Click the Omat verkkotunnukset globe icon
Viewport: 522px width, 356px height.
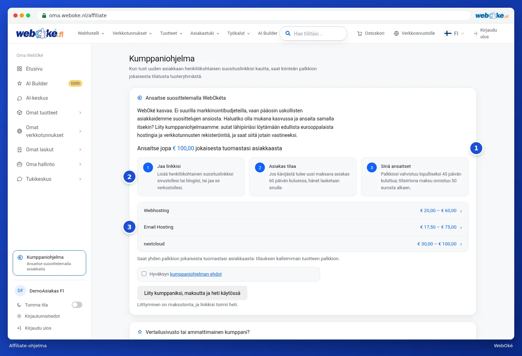tap(19, 131)
